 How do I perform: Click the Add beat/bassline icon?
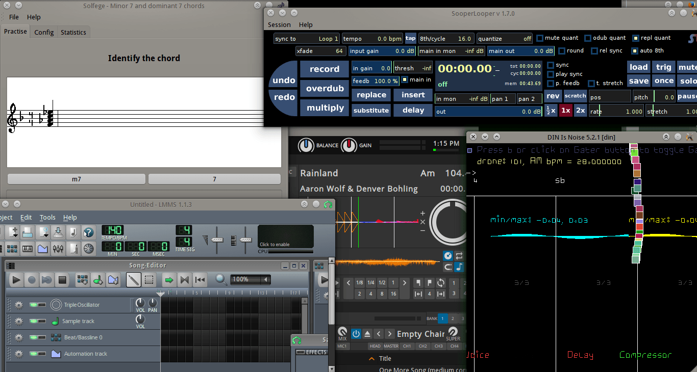(x=82, y=280)
